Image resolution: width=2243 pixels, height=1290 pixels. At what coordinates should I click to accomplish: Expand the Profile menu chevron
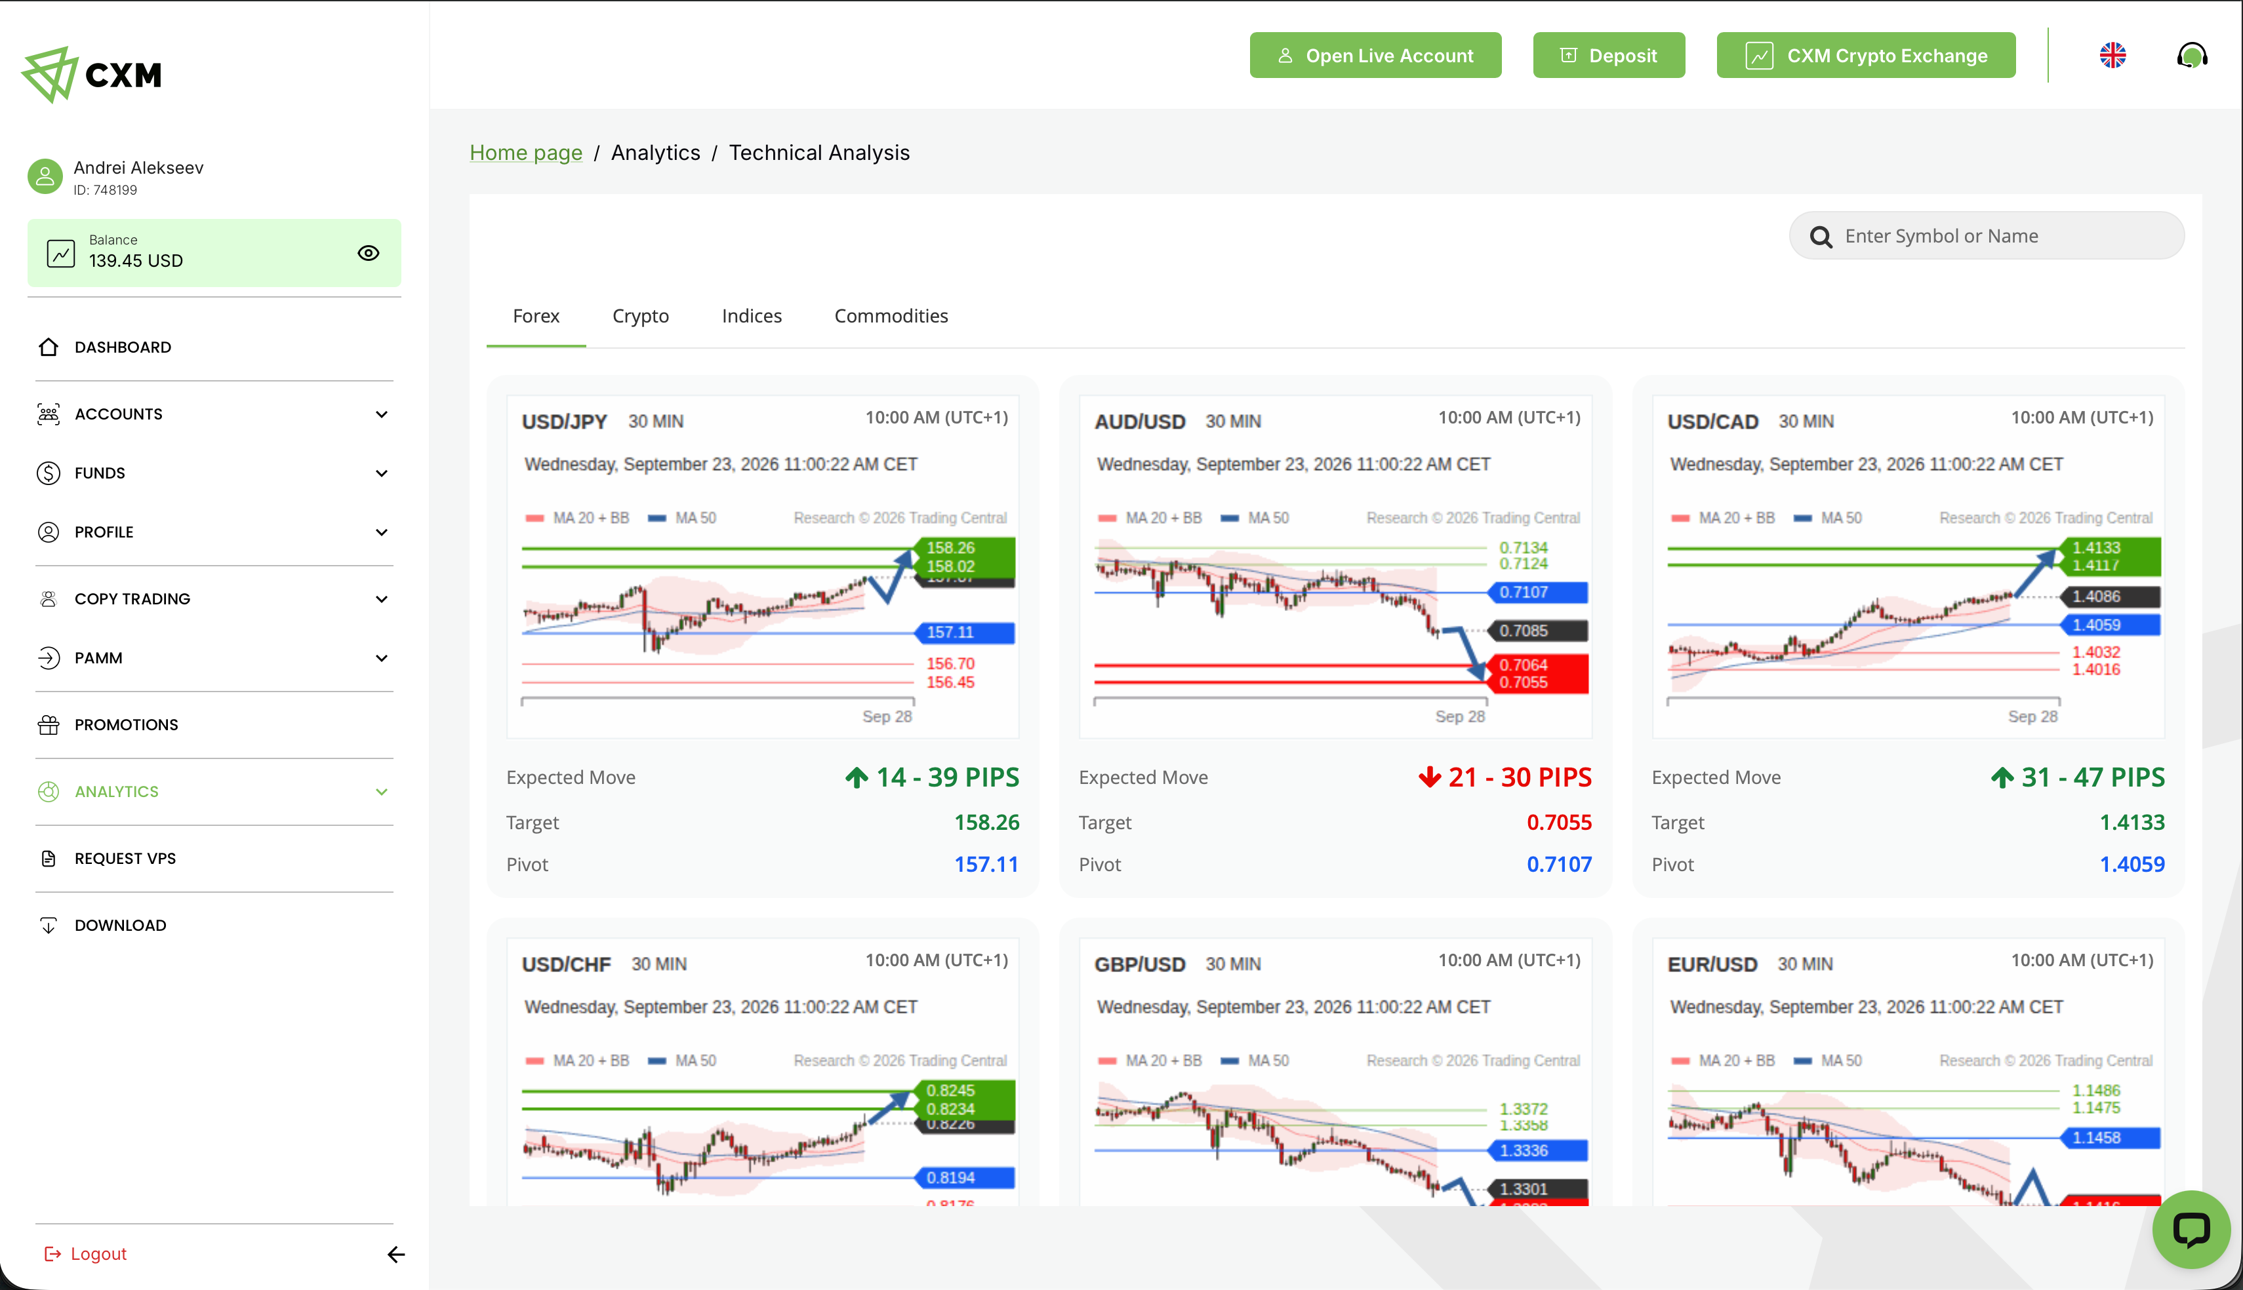point(382,532)
